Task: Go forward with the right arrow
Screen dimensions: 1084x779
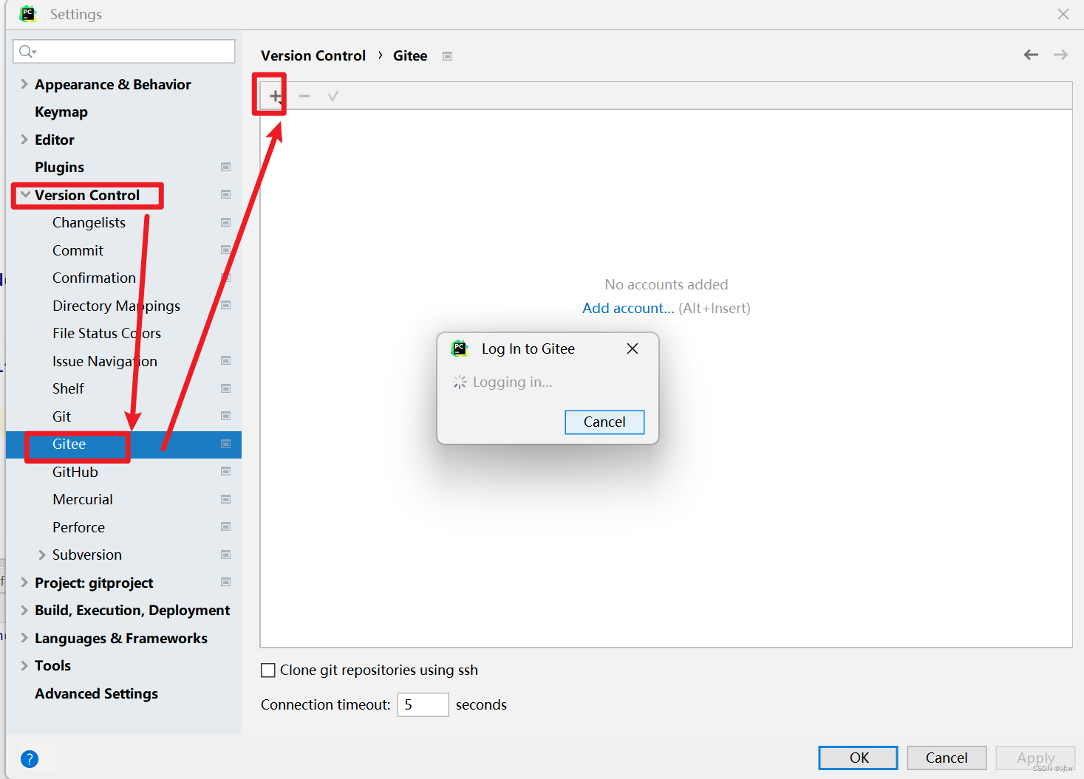Action: pyautogui.click(x=1060, y=55)
